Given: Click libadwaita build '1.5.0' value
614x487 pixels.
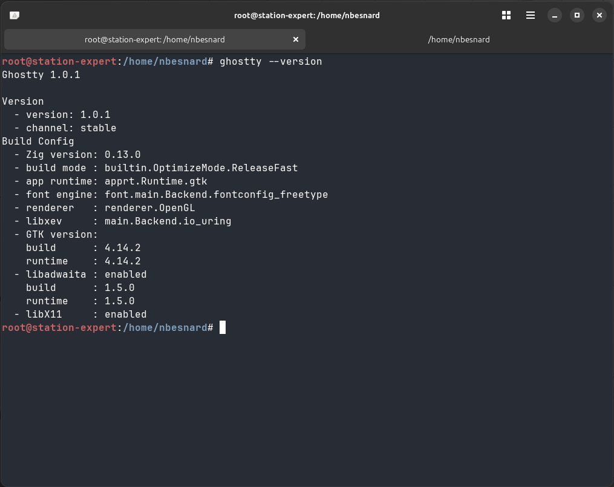Looking at the screenshot, I should point(119,288).
